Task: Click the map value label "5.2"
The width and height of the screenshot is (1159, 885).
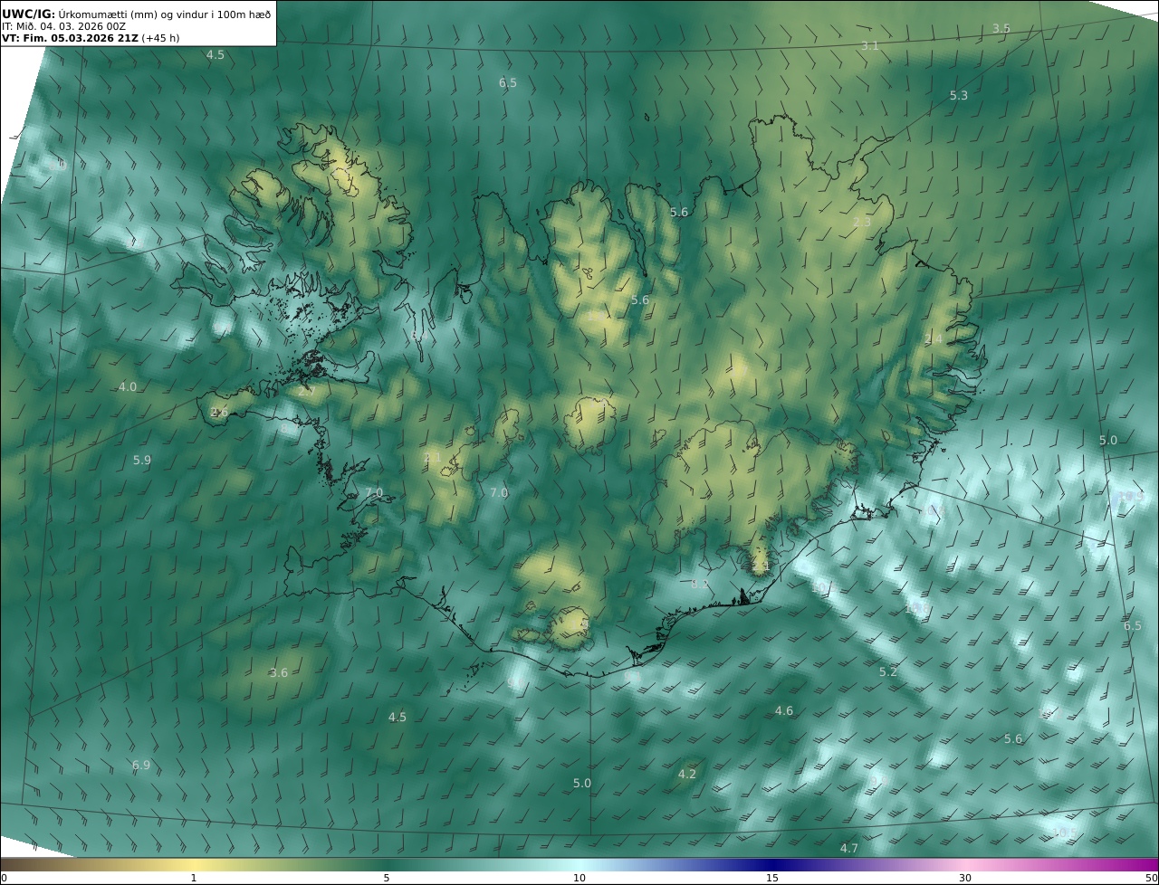Action: (x=887, y=671)
